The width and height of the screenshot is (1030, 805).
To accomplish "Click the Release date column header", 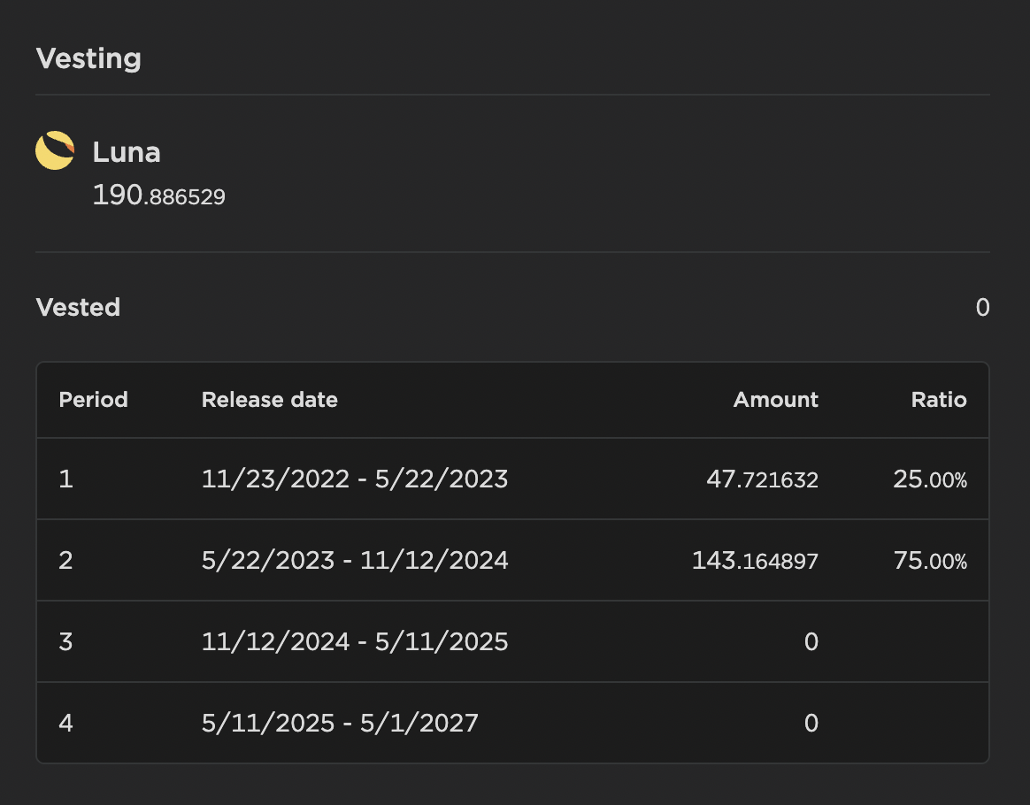I will 270,400.
